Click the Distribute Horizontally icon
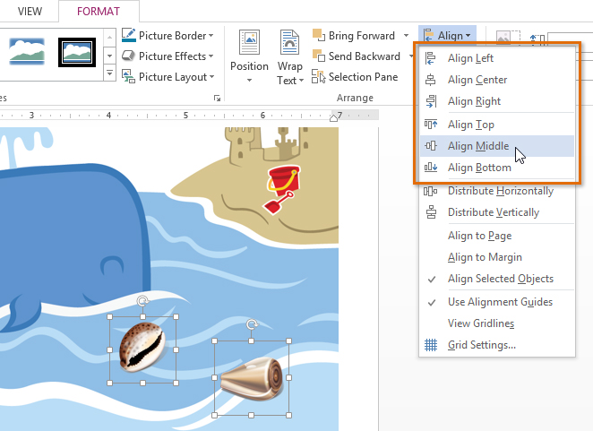 pyautogui.click(x=430, y=191)
